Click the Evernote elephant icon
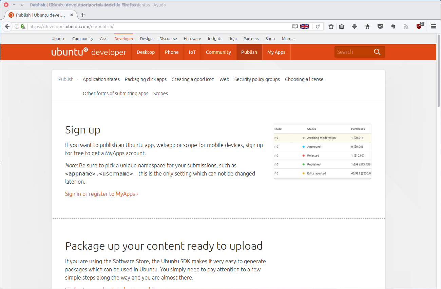This screenshot has height=289, width=441. (393, 26)
